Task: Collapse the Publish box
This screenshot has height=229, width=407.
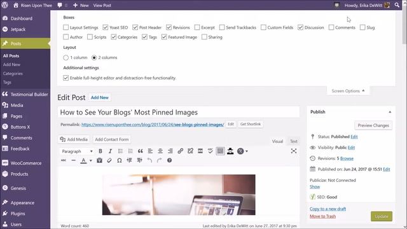Action: click(x=390, y=112)
